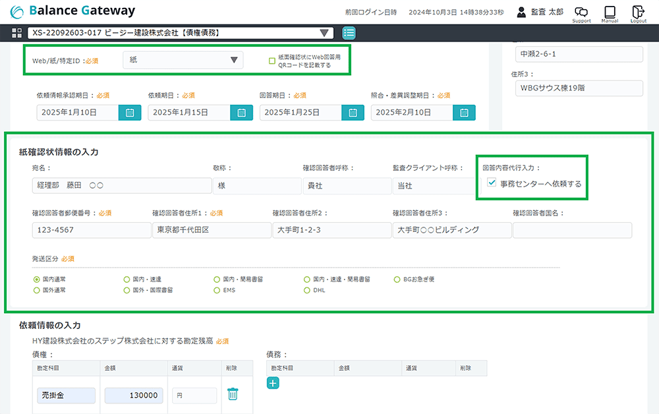Expand the Web/紙/特定ID dropdown
Screen dimensions: 659x414
click(x=183, y=60)
